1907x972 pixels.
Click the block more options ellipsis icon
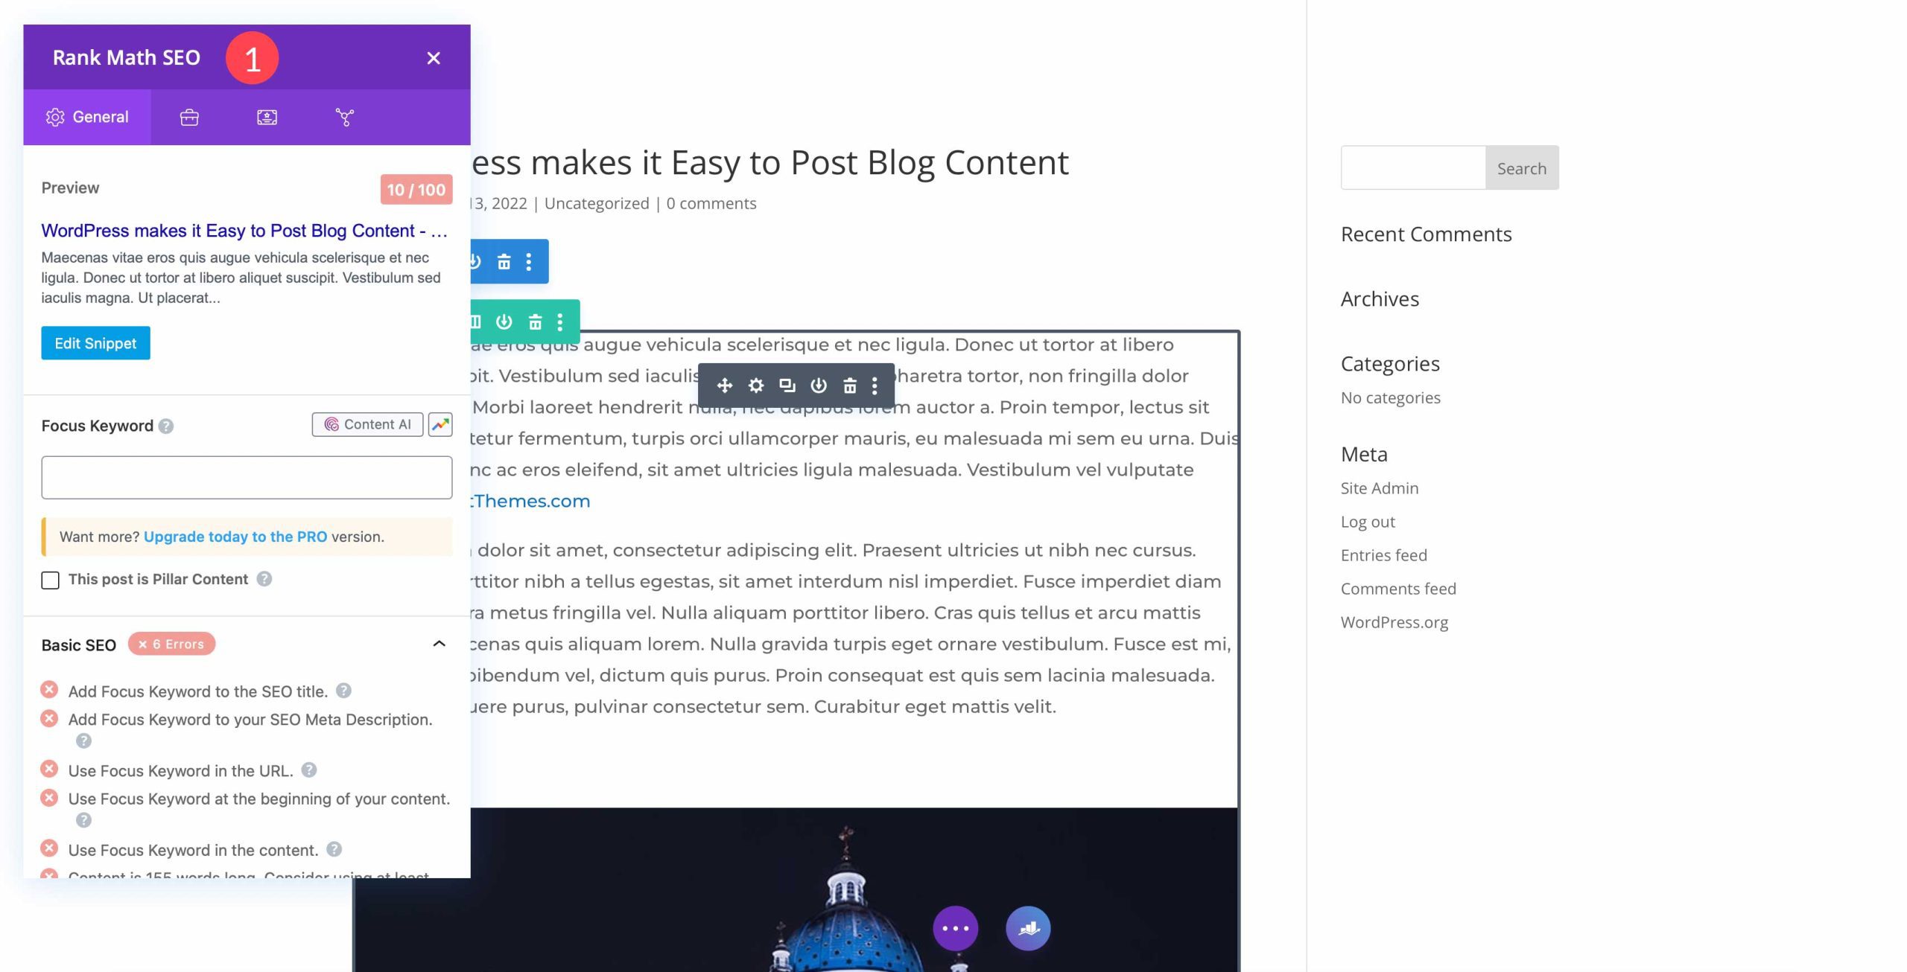point(875,386)
